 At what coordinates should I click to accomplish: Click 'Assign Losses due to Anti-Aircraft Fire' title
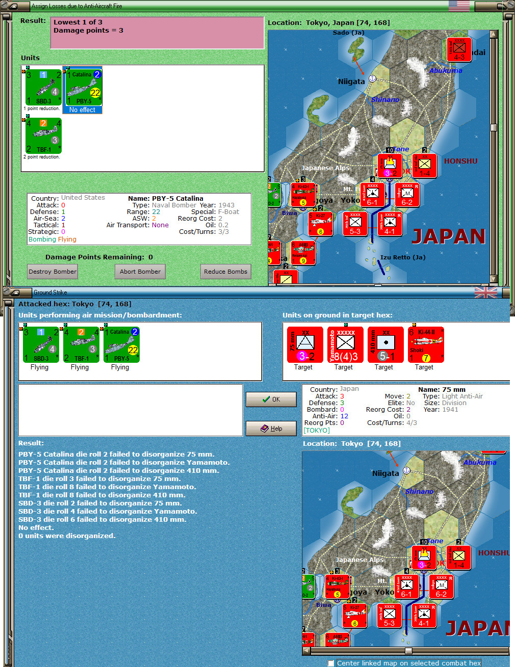[x=77, y=6]
